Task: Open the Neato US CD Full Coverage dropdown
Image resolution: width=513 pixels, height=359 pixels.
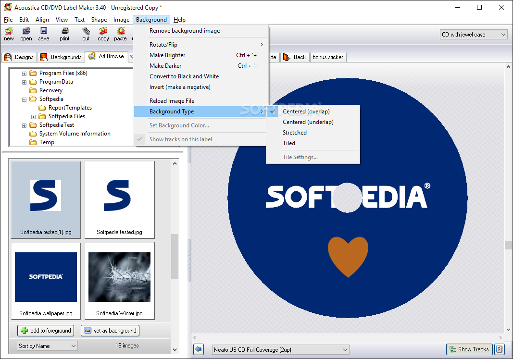Action: (280, 349)
